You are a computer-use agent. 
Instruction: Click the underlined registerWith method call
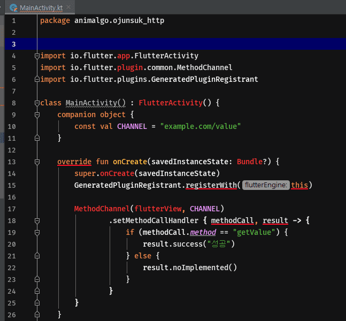pyautogui.click(x=211, y=185)
